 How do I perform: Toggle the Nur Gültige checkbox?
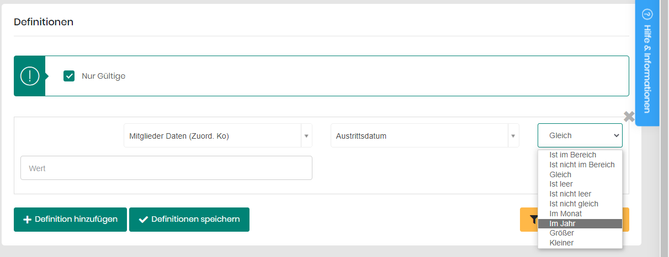69,76
